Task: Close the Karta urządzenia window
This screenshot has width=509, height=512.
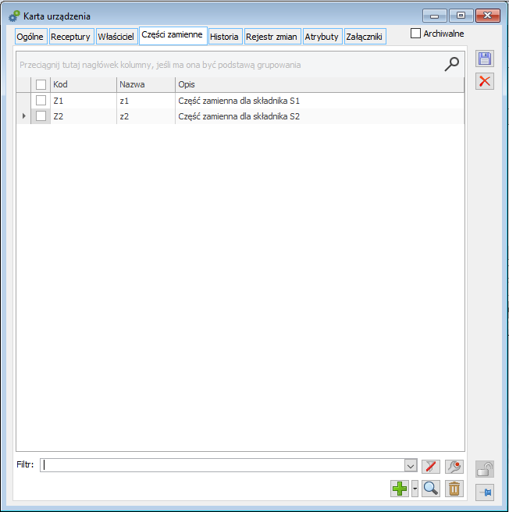Action: tap(488, 16)
